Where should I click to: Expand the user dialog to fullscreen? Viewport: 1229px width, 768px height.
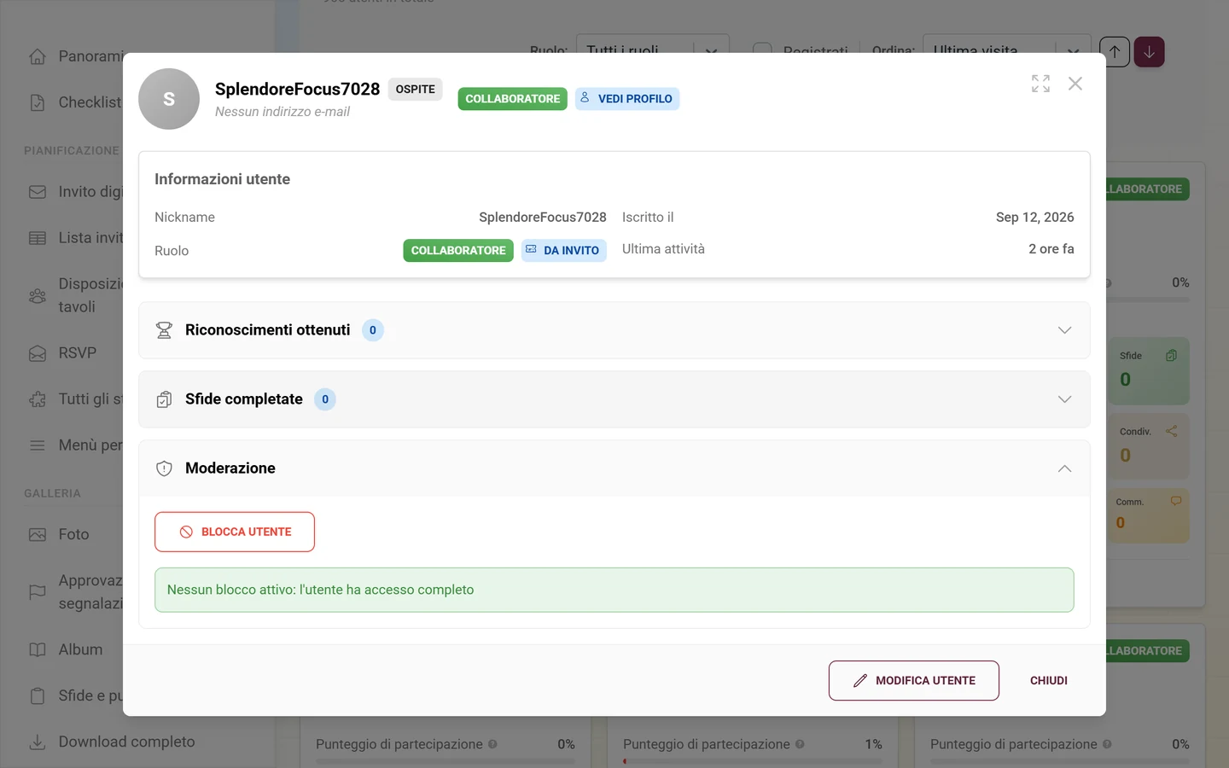pos(1040,84)
